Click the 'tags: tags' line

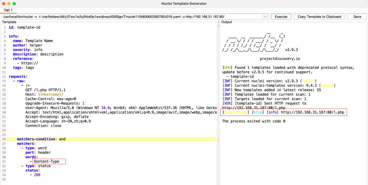[x=23, y=67]
